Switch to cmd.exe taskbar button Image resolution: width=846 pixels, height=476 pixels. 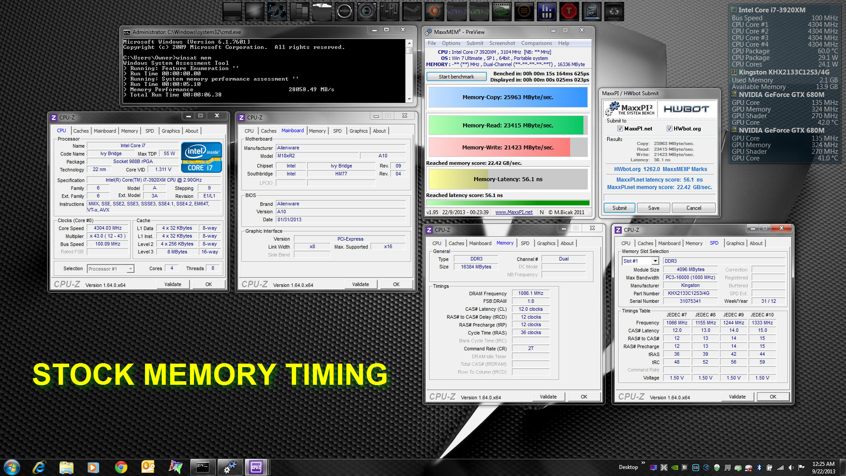(x=203, y=467)
